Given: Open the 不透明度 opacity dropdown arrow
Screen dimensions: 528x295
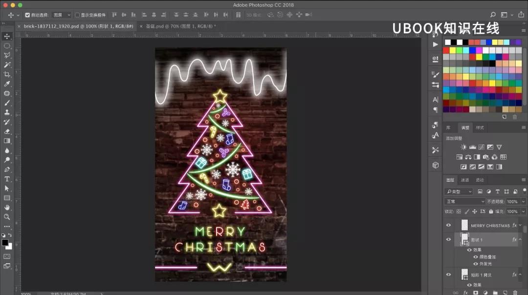Looking at the screenshot, I should pyautogui.click(x=523, y=202).
